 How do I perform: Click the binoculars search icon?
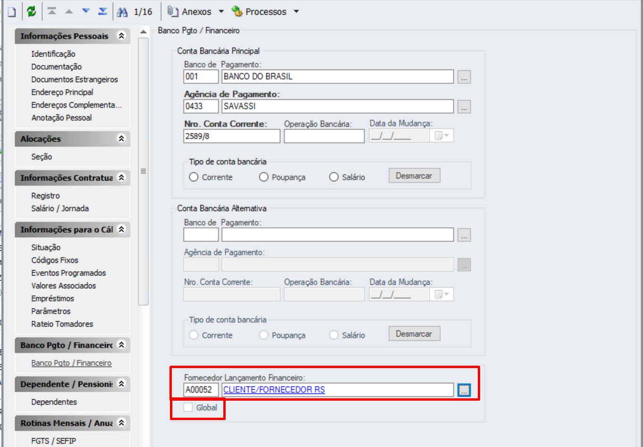pyautogui.click(x=122, y=12)
